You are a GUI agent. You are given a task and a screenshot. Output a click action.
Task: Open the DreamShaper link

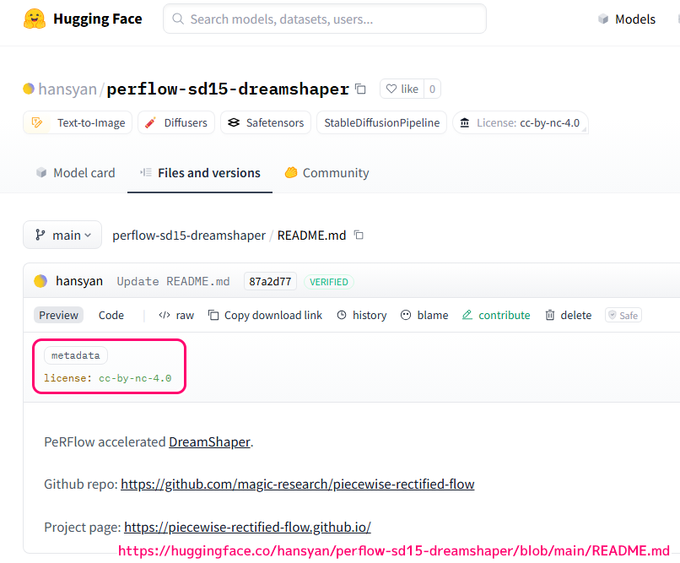click(209, 442)
